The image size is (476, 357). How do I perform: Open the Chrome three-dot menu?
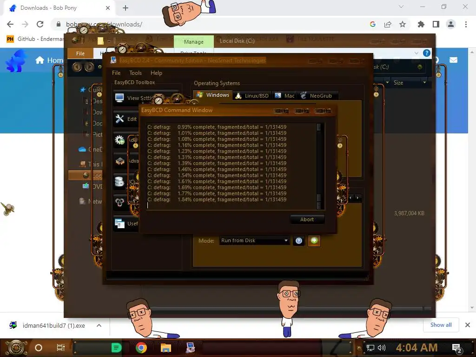pos(466,24)
